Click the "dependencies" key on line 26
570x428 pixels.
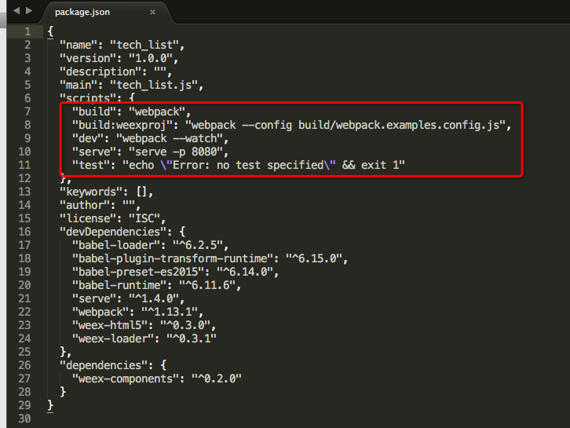[104, 365]
